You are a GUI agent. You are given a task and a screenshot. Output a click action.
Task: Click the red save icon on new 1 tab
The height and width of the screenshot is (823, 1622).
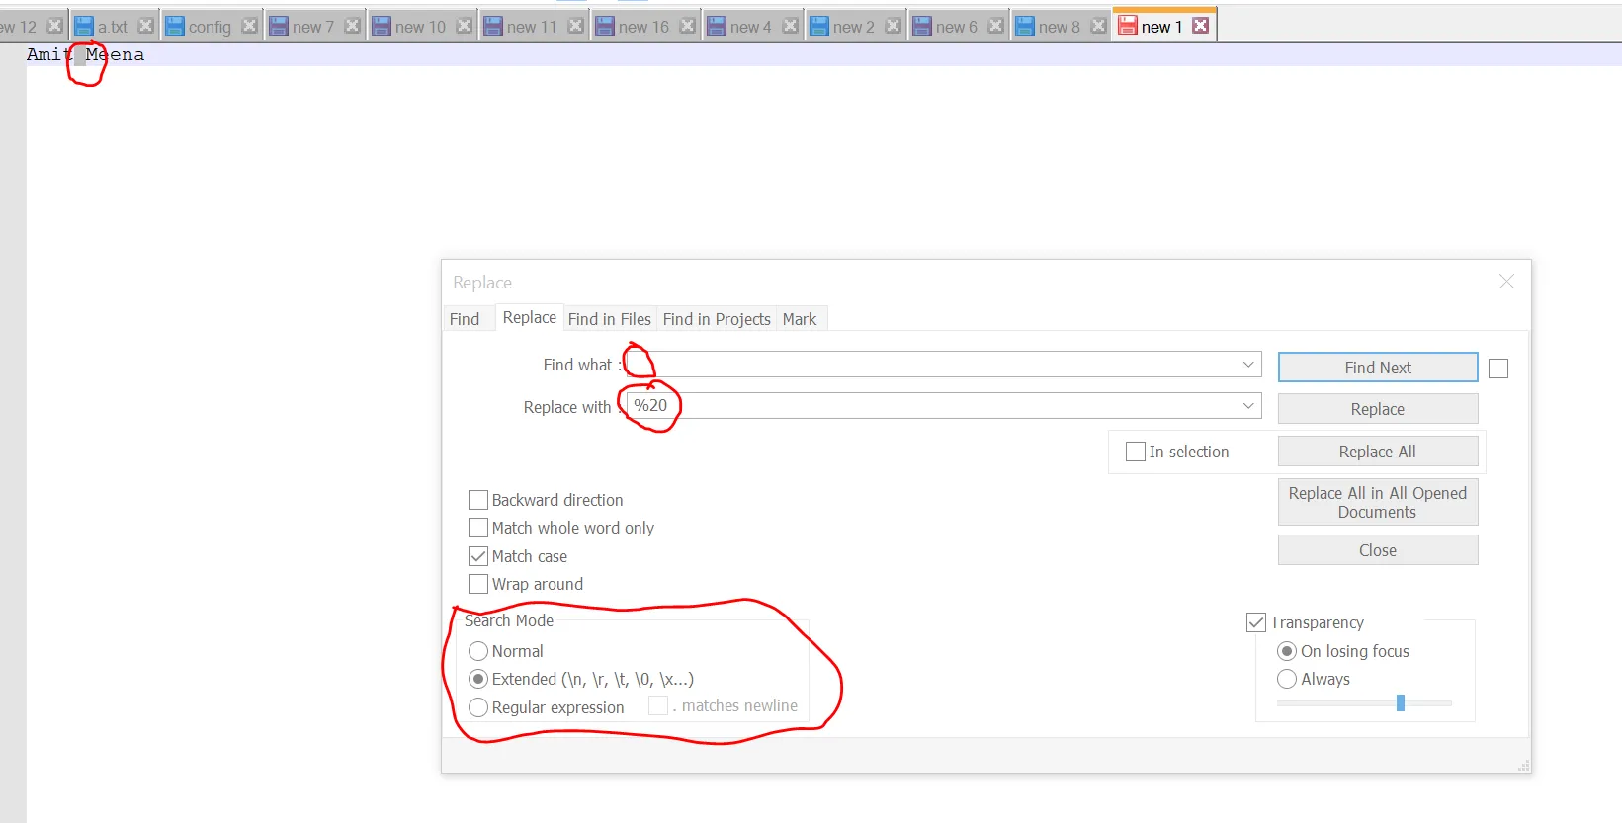[x=1128, y=26]
